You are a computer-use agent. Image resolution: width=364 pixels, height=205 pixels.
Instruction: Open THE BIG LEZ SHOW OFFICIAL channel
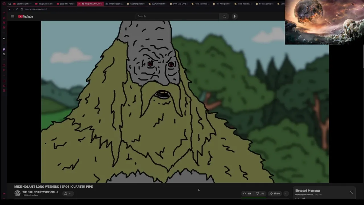(x=39, y=192)
